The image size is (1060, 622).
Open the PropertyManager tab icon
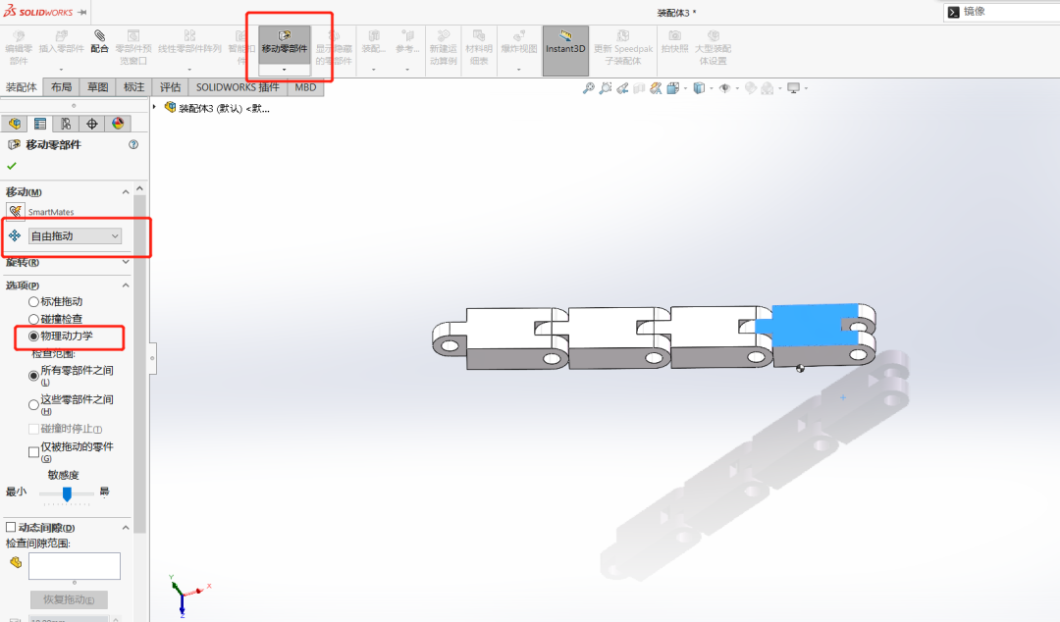coord(40,124)
